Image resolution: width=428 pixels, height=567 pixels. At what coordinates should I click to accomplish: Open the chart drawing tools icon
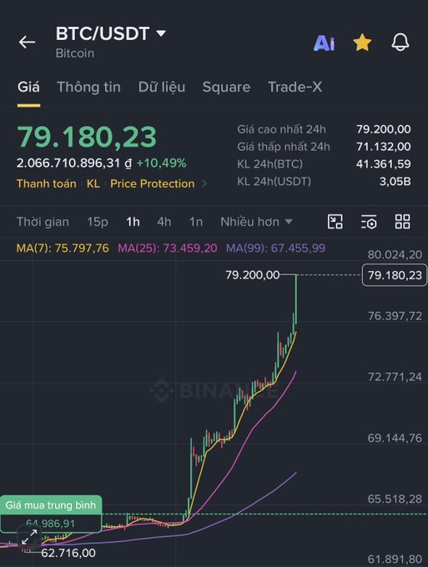click(335, 222)
